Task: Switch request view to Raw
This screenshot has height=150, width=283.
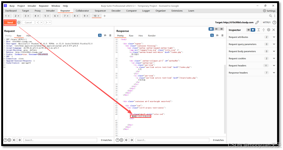Action: pos(19,35)
